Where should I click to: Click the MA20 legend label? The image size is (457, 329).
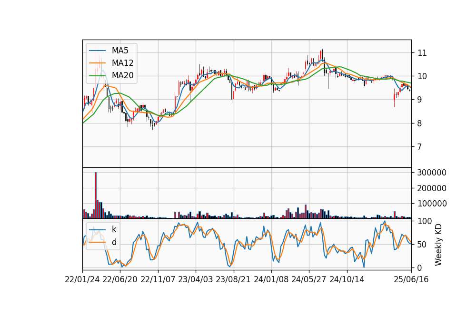pos(122,75)
